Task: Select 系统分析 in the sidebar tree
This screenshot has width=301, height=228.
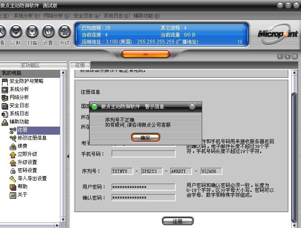Action: point(19,89)
